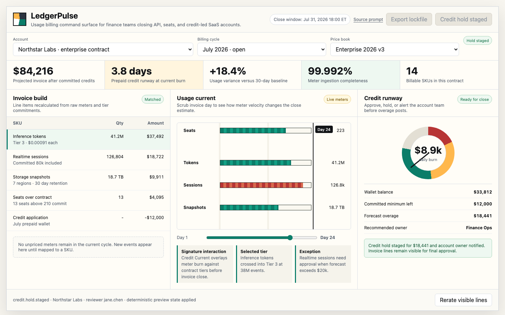This screenshot has height=315, width=505.
Task: Select the $84,216 projected invoice card
Action: 56,75
